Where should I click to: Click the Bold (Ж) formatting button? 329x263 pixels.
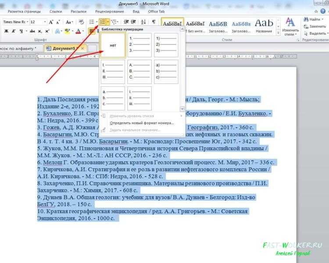pos(6,31)
